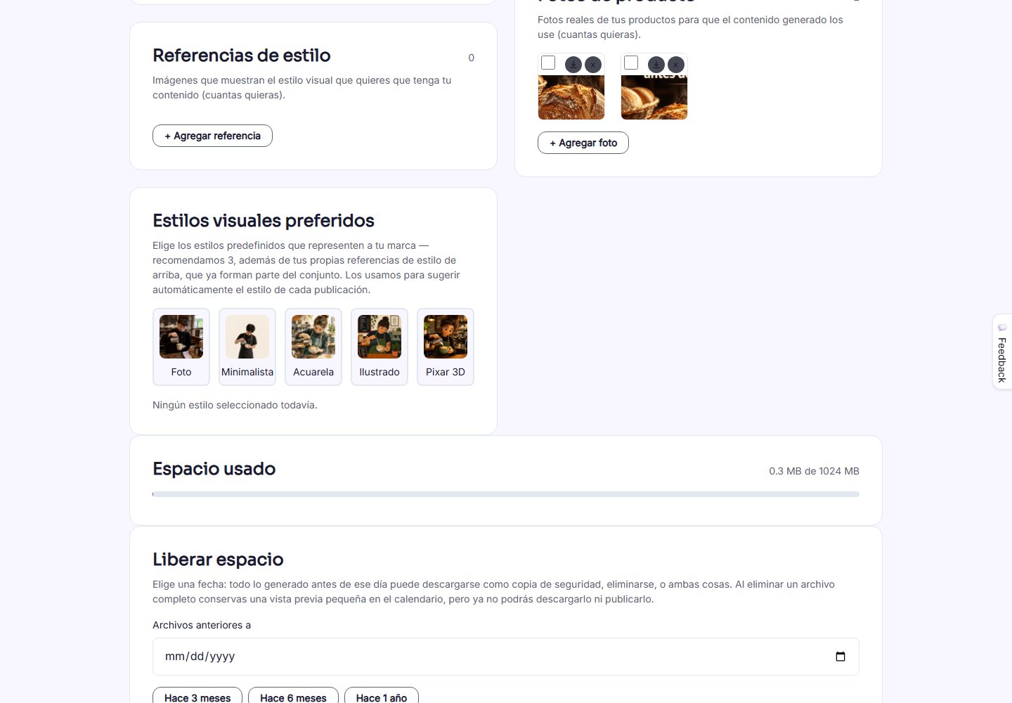Delete the bread basket product photo
This screenshot has width=1012, height=703.
[676, 65]
